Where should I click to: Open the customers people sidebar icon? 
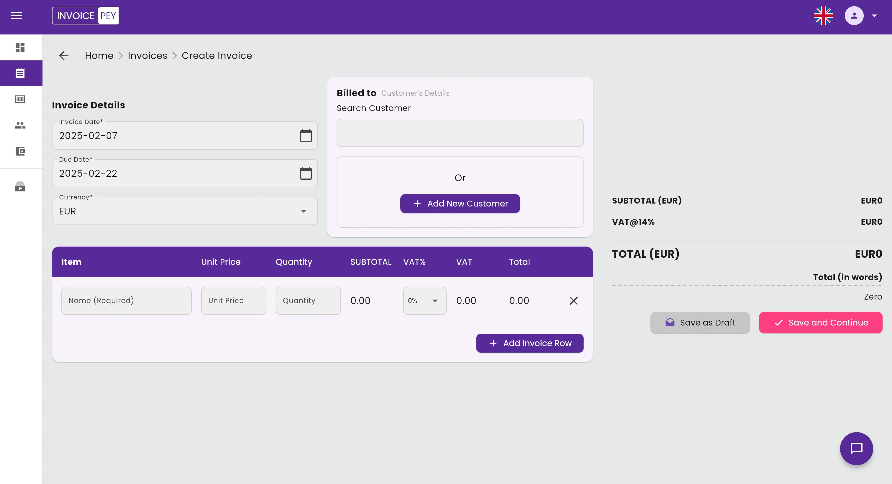pos(20,125)
